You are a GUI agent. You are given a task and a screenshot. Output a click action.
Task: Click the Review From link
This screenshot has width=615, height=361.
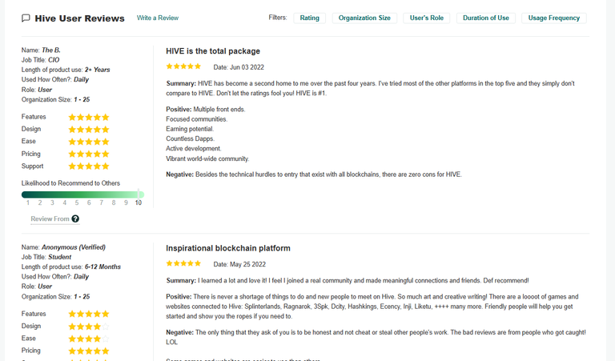tap(50, 219)
